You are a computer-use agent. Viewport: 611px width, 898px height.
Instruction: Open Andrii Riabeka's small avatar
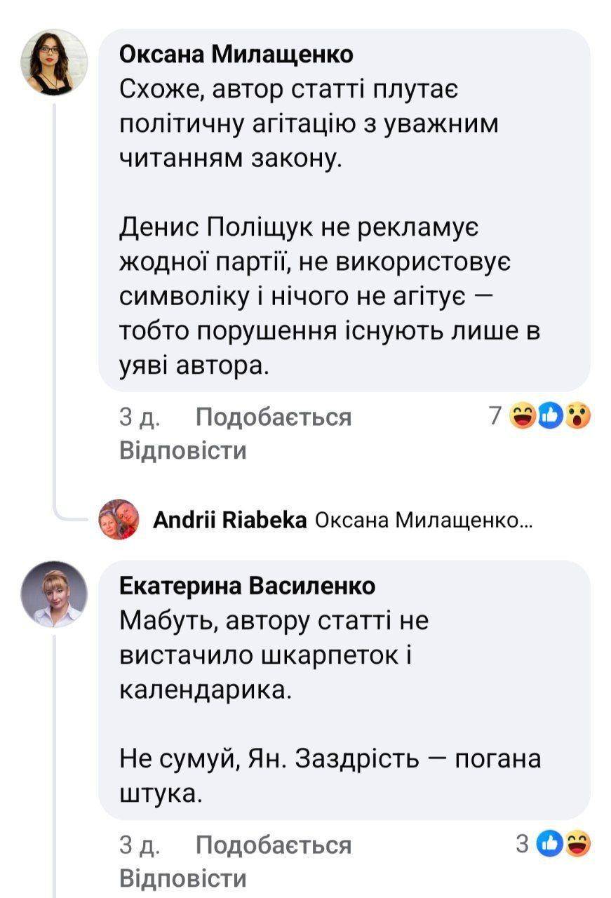pos(119,519)
